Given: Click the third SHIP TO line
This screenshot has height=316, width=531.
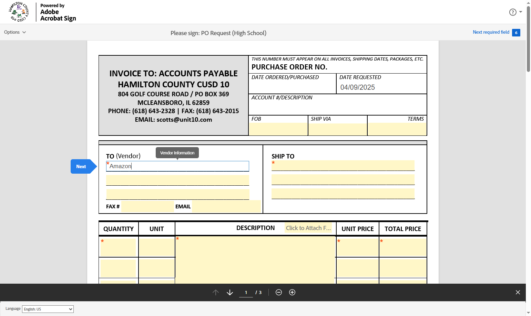Looking at the screenshot, I should 343,194.
